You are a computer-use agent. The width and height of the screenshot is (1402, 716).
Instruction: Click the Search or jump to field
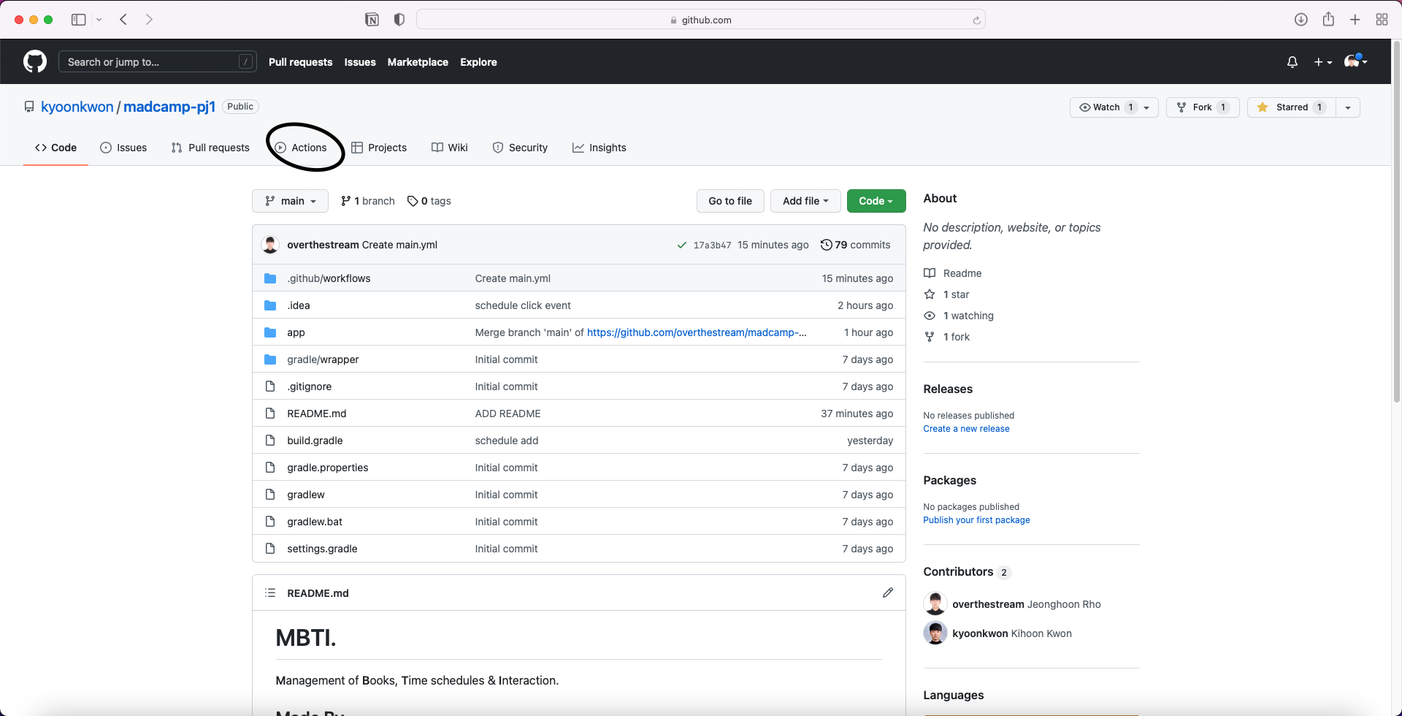click(x=157, y=61)
